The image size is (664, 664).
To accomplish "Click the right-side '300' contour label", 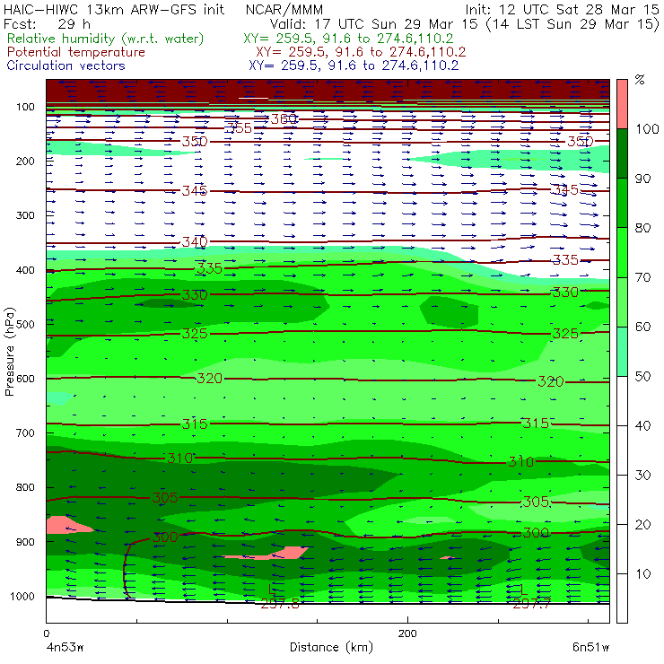I will (x=536, y=533).
